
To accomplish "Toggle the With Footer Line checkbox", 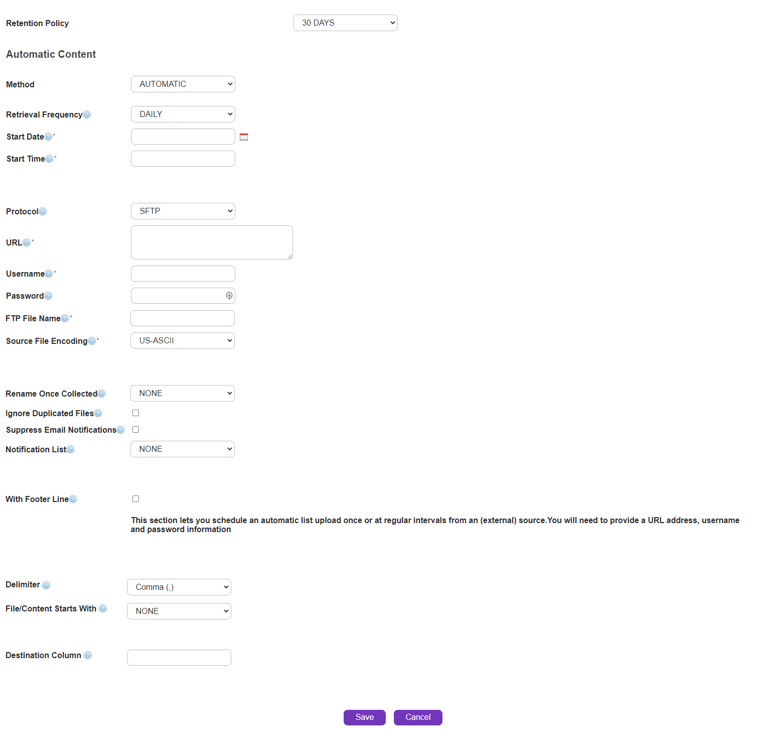I will coord(135,499).
